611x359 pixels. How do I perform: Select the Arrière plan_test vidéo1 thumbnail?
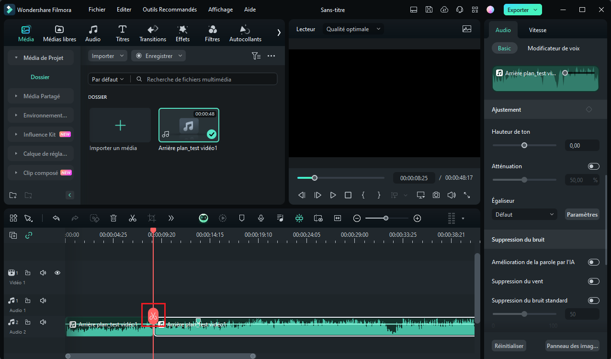point(189,125)
